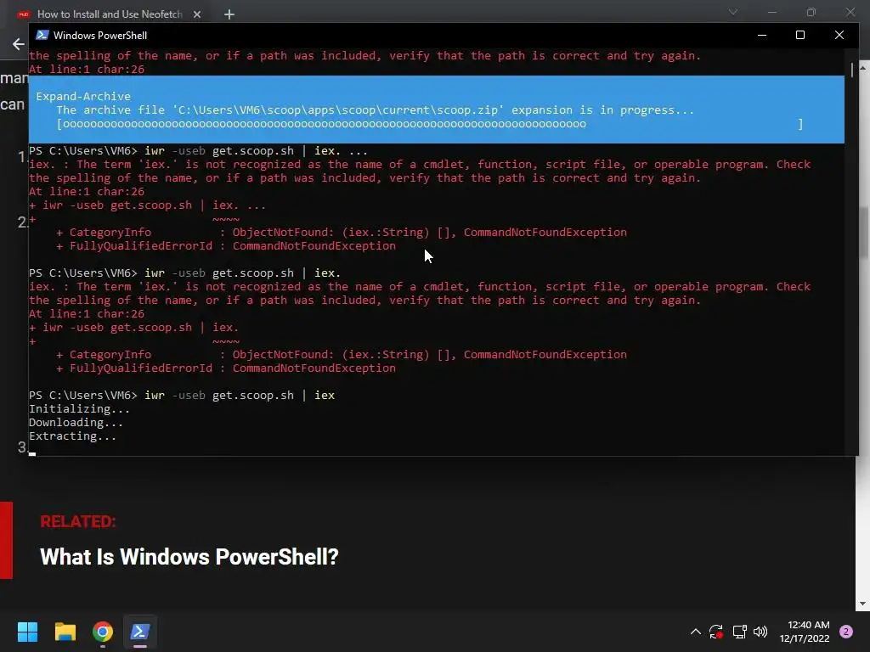Select the PowerShell taskbar icon
Image resolution: width=870 pixels, height=652 pixels.
click(140, 632)
